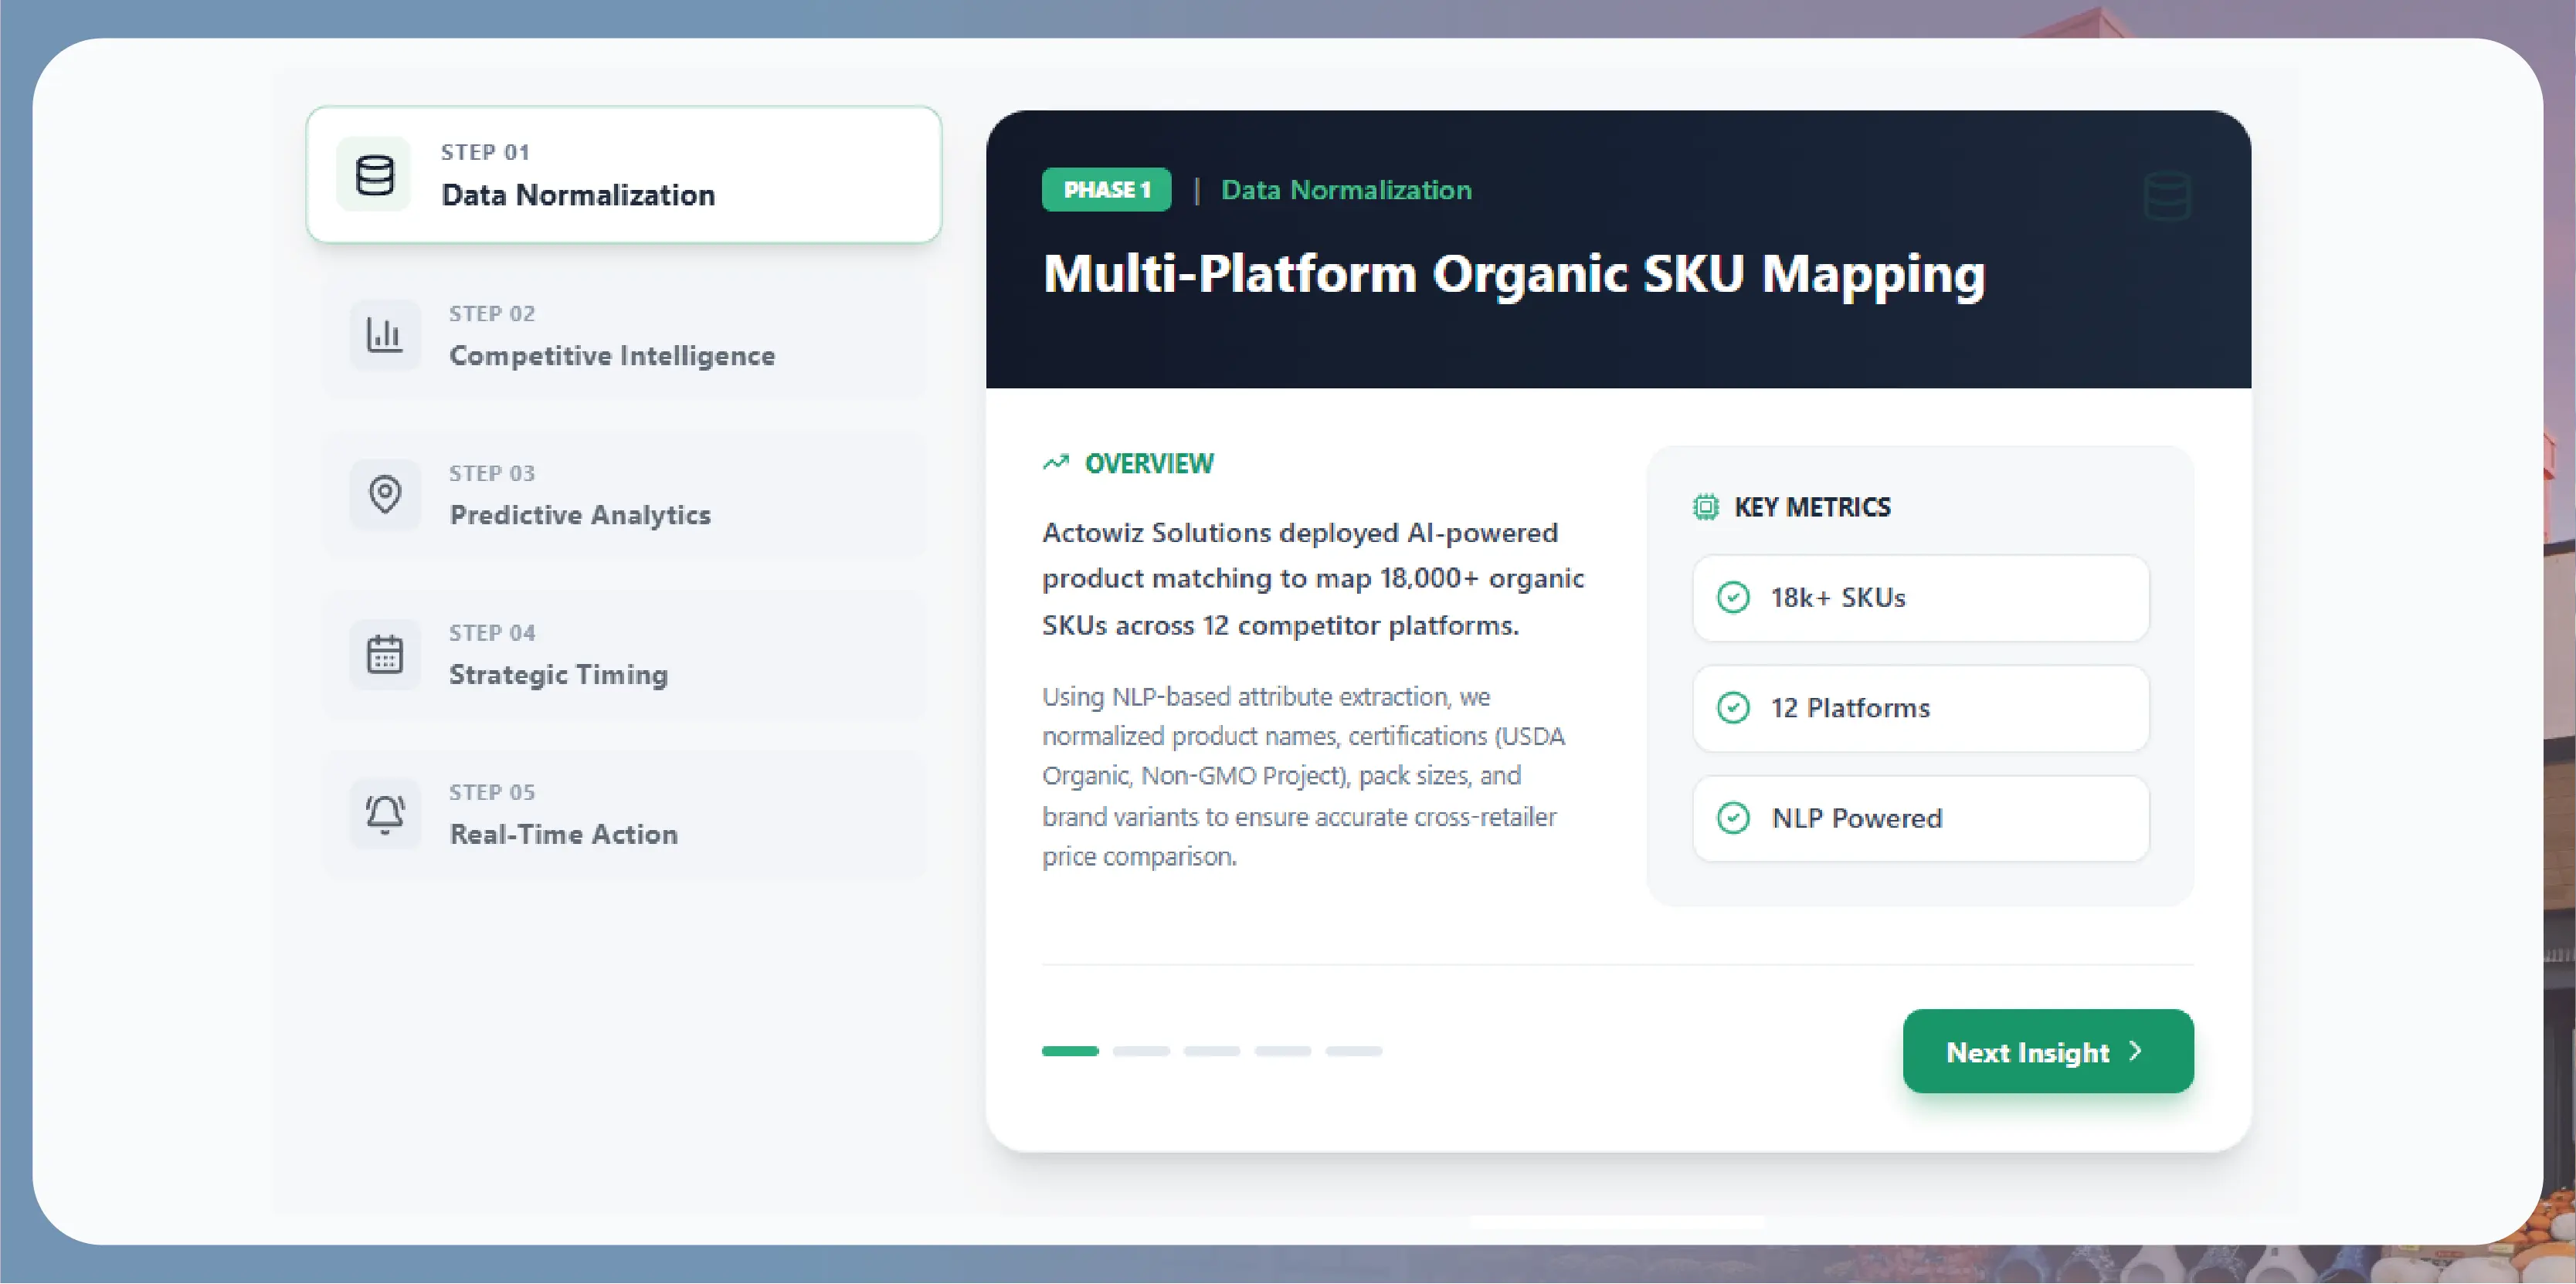This screenshot has height=1284, width=2576.
Task: Select the fifth progress indicator dash
Action: click(x=1353, y=1051)
